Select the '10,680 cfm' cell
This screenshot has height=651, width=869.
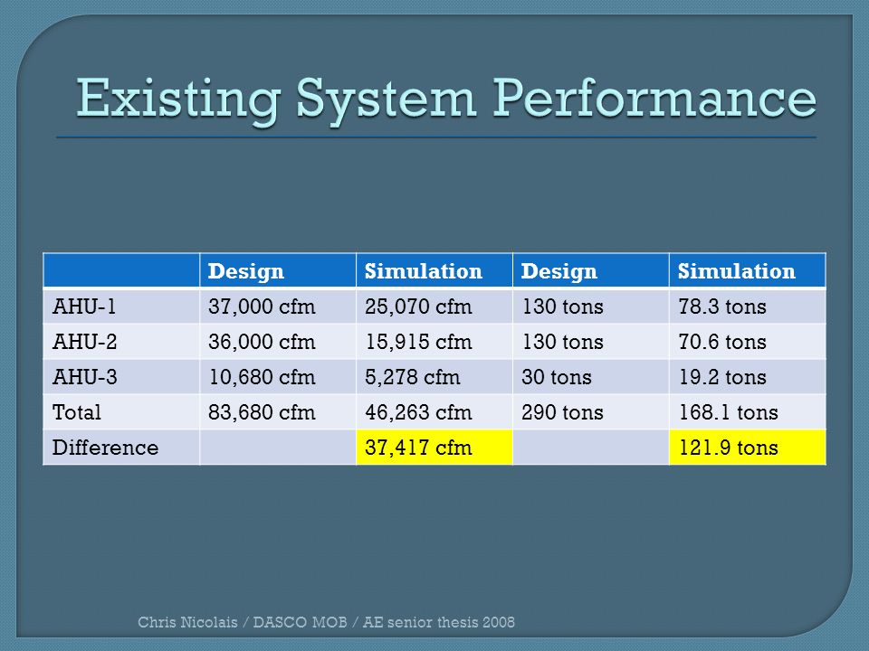click(x=278, y=377)
